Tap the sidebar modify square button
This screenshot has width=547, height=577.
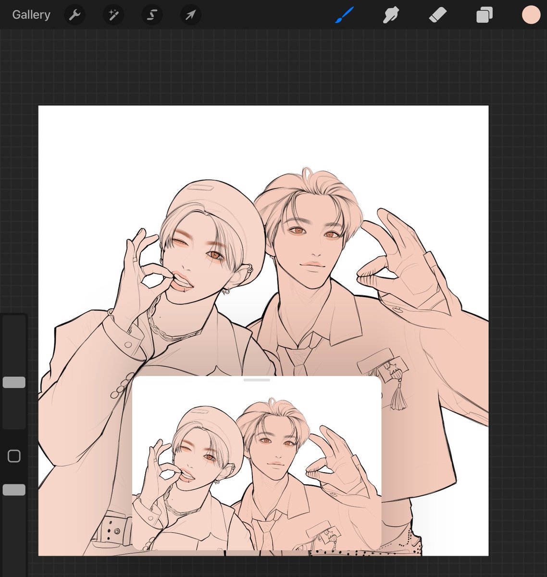[14, 456]
